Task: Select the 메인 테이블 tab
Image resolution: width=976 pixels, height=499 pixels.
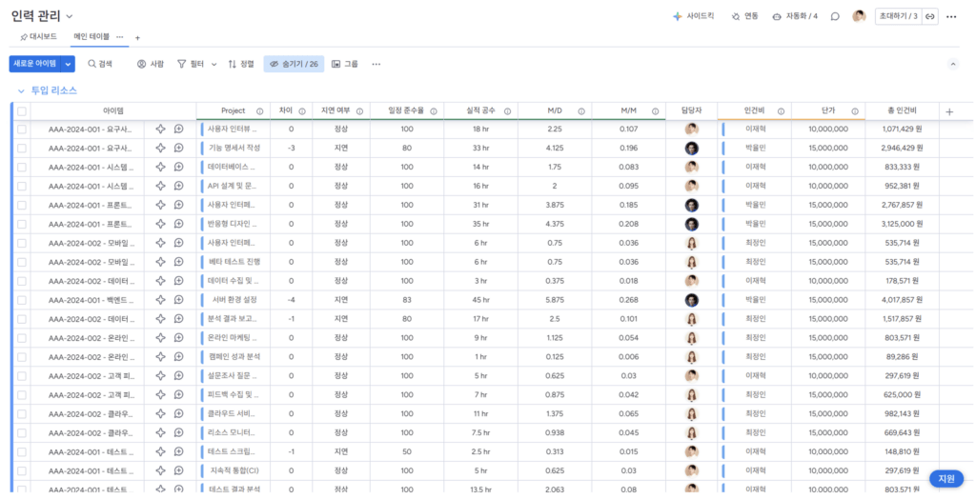Action: click(x=91, y=36)
